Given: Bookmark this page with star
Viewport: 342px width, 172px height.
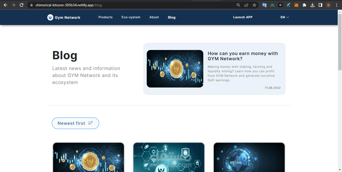Looking at the screenshot, I should pos(254,5).
